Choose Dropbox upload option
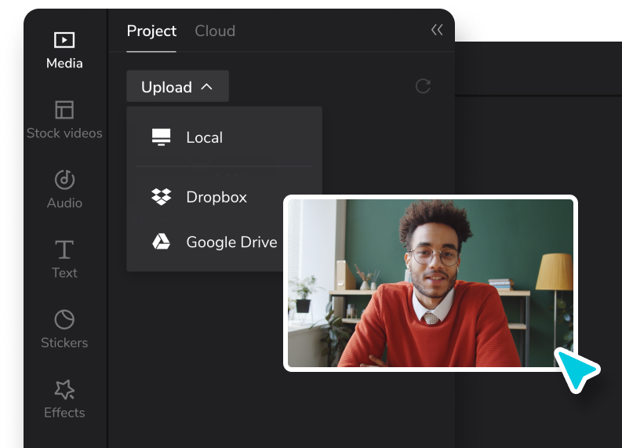 [224, 197]
